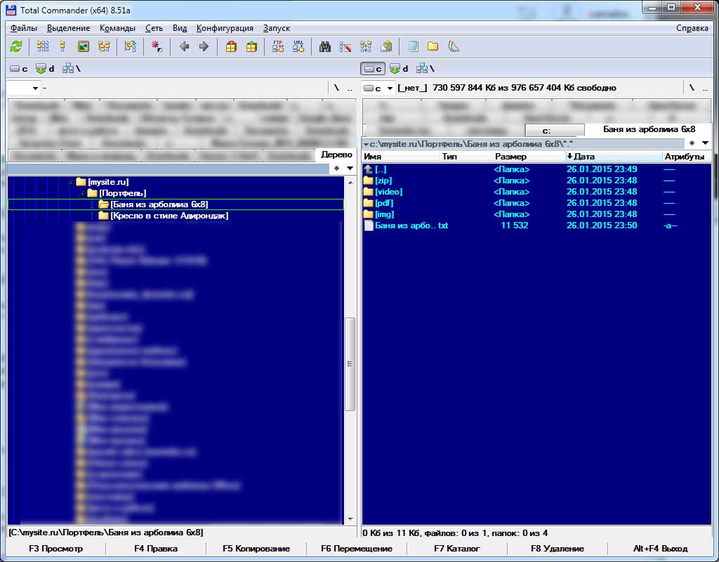Select drive d in the left drive bar
The image size is (719, 562).
45,69
